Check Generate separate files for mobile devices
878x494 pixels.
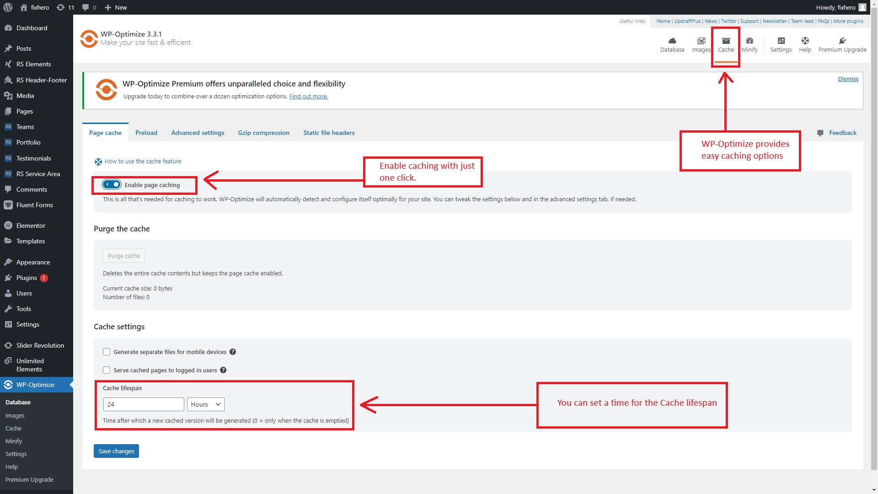(x=107, y=352)
